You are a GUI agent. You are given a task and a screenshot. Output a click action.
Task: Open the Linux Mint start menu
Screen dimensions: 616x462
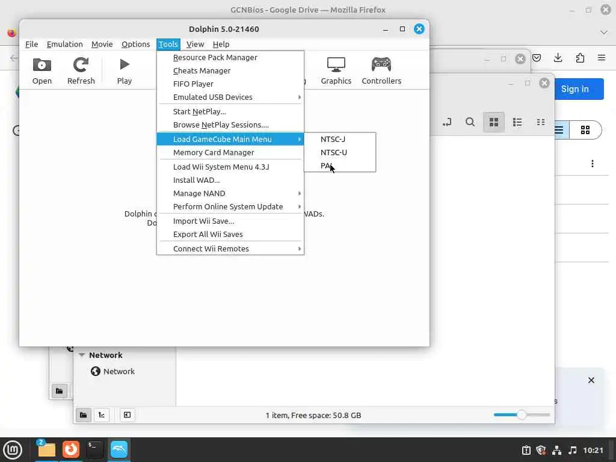tap(13, 450)
